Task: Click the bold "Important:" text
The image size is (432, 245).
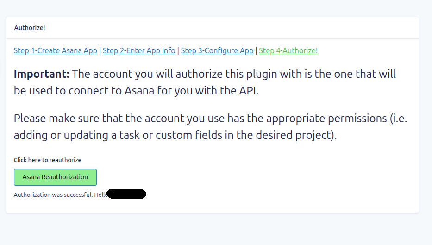Action: (42, 74)
